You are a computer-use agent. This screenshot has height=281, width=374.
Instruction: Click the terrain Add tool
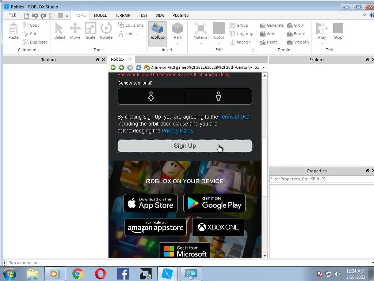(267, 34)
